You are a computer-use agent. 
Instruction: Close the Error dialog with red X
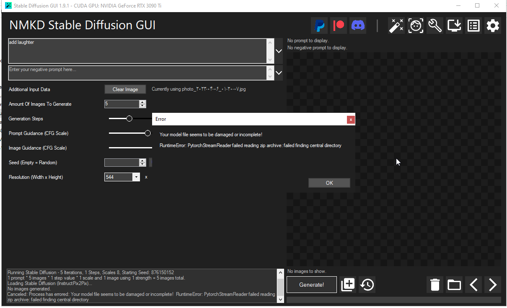click(351, 120)
